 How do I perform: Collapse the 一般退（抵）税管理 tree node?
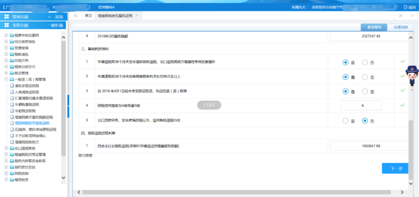point(6,79)
